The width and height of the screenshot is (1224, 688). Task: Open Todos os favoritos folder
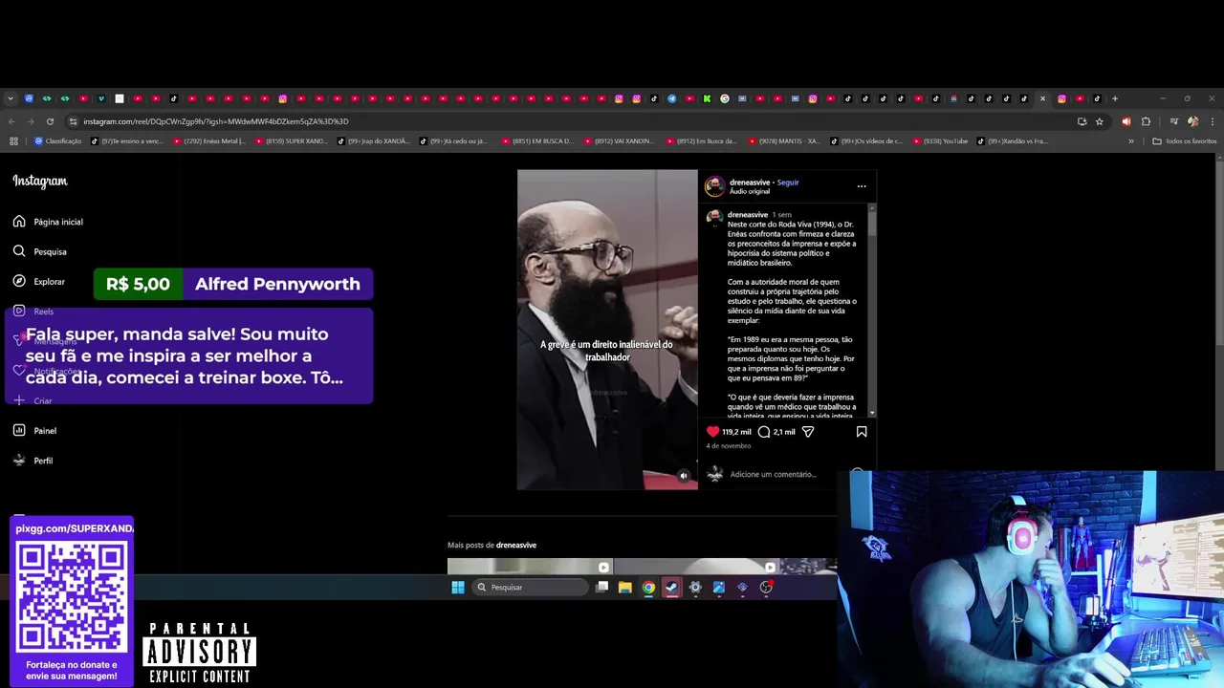click(x=1185, y=141)
